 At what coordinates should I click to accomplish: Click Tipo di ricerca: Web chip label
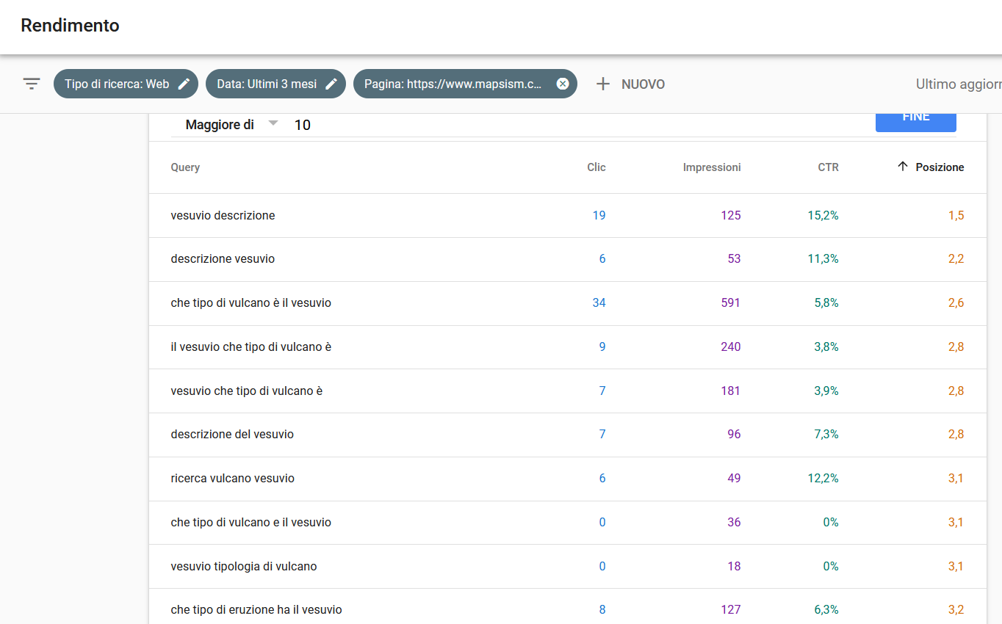click(117, 84)
